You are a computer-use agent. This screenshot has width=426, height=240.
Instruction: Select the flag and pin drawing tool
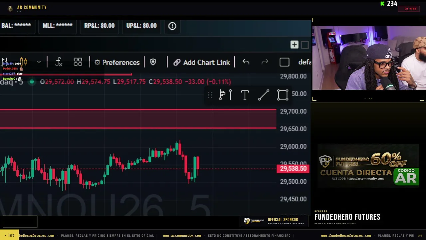pos(226,95)
